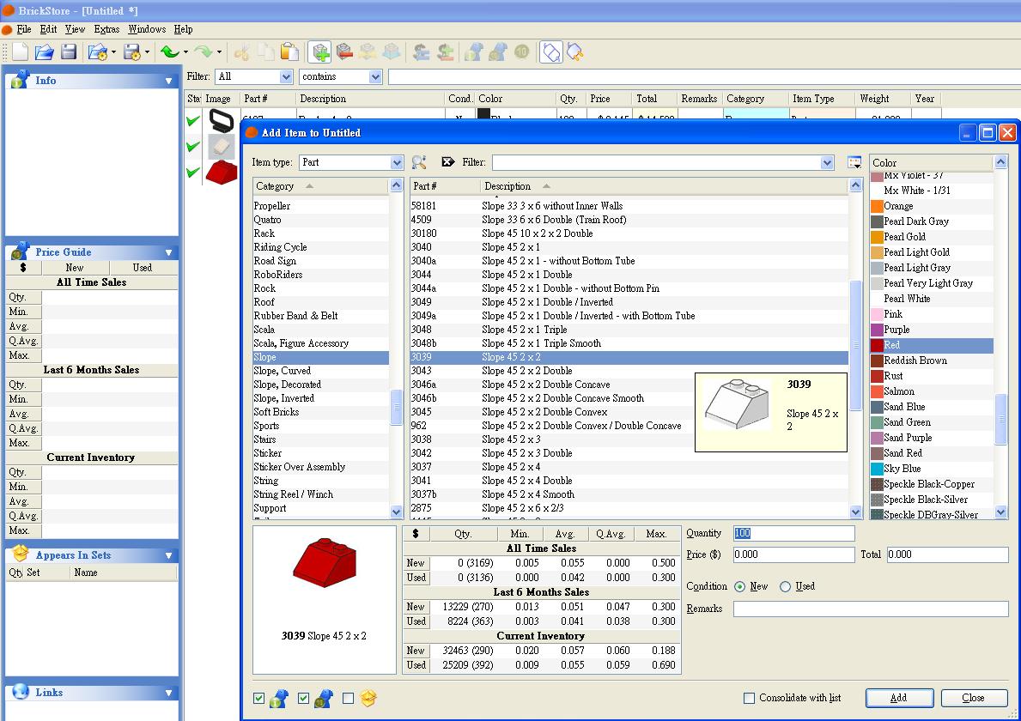1021x721 pixels.
Task: Save the document with the floppy icon
Action: pos(69,52)
